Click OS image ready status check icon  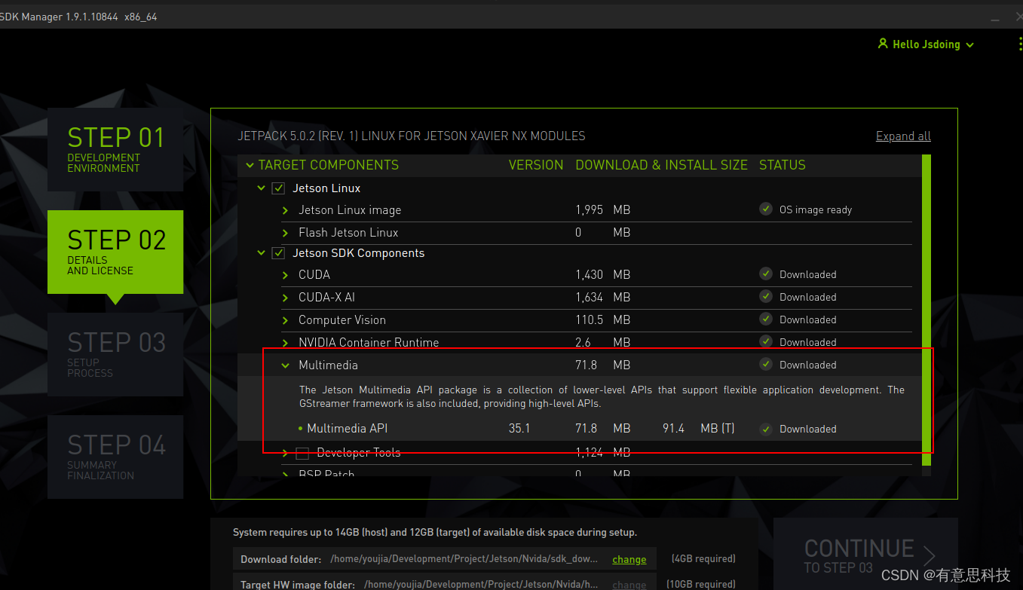pyautogui.click(x=766, y=209)
